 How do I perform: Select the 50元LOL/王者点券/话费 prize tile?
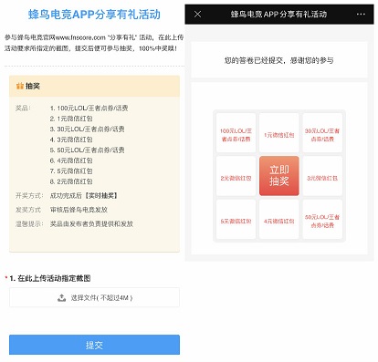(322, 219)
